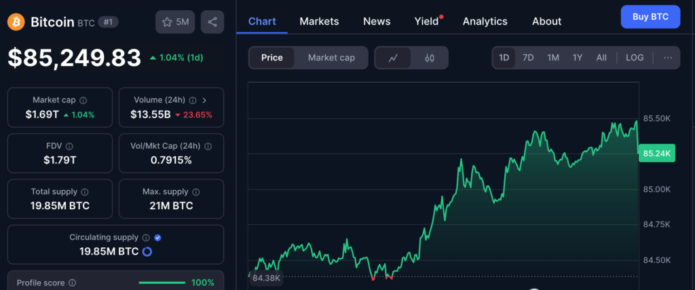Click the Profile score progress bar
695x290 pixels.
(162, 283)
